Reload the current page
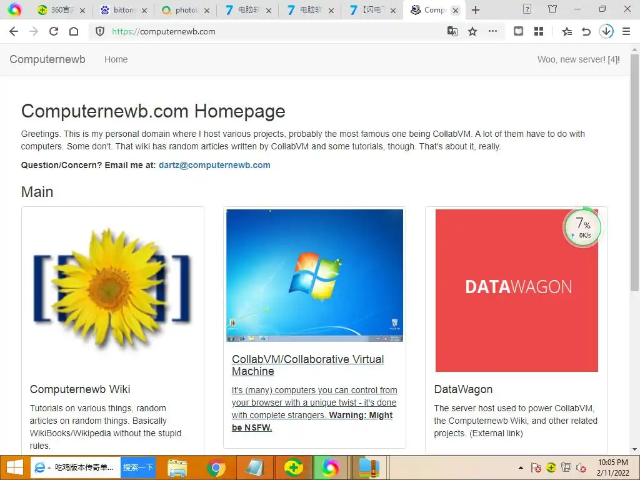Viewport: 640px width, 480px height. click(54, 31)
